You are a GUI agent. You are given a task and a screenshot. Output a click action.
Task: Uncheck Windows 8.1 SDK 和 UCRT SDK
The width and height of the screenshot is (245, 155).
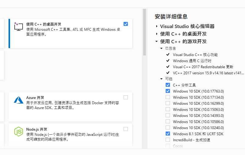pos(168,134)
